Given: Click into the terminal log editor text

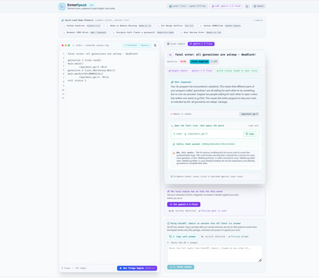Looking at the screenshot, I should (x=112, y=156).
